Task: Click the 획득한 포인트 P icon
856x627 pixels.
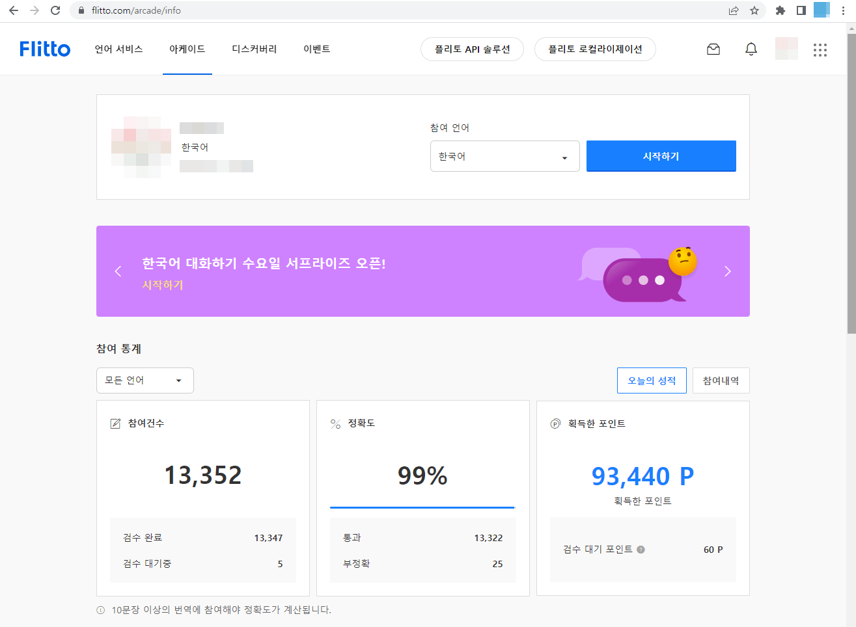Action: tap(554, 423)
